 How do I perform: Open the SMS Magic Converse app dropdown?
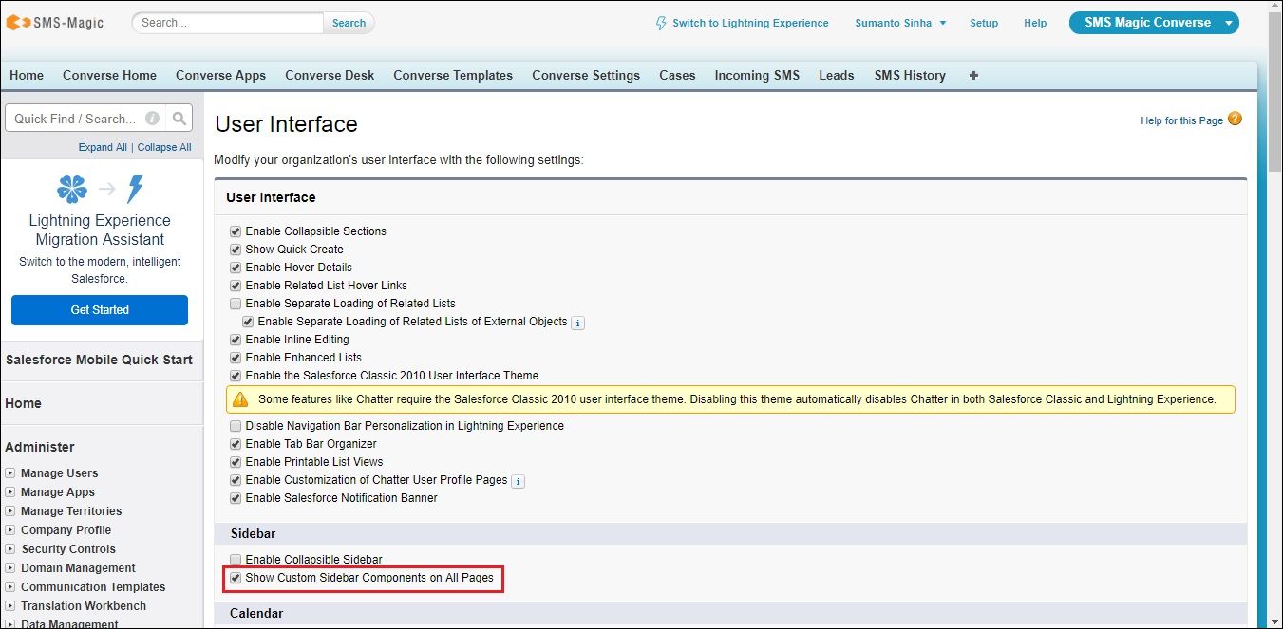1154,23
